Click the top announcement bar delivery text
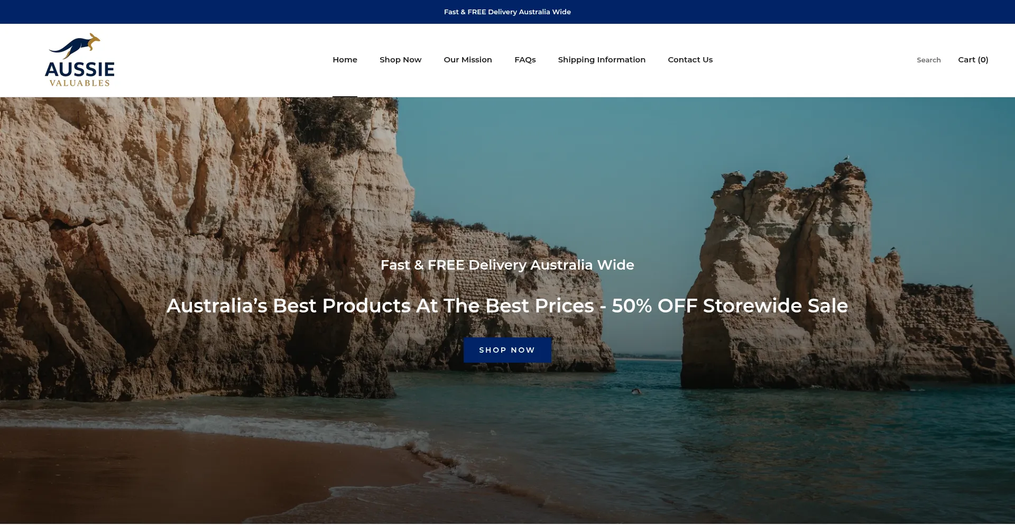 point(507,12)
